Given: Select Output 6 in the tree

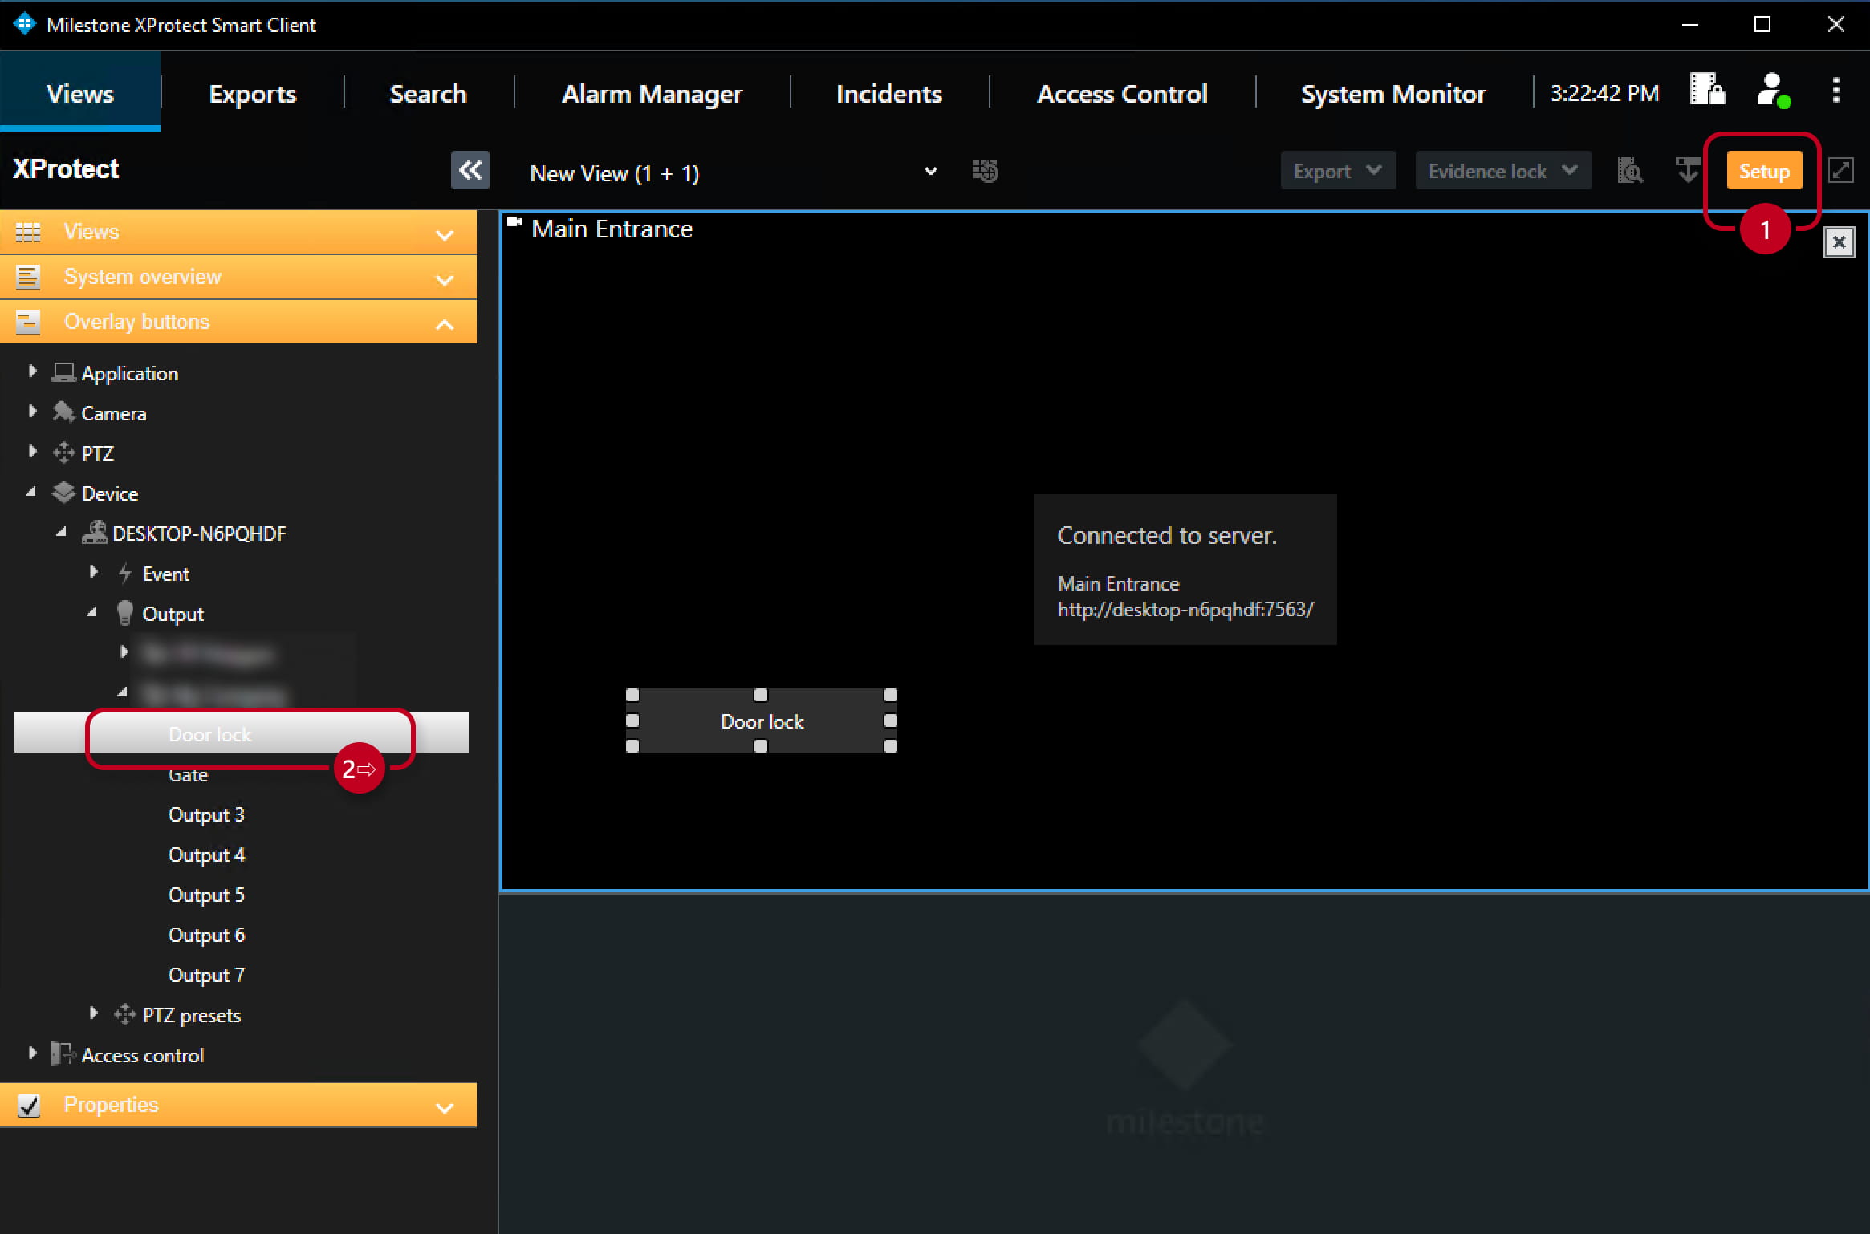Looking at the screenshot, I should point(206,935).
